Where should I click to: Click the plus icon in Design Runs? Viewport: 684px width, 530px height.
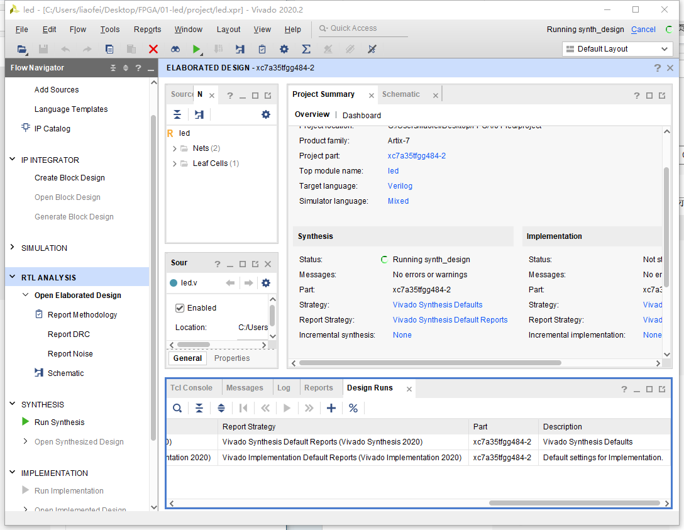(x=331, y=408)
